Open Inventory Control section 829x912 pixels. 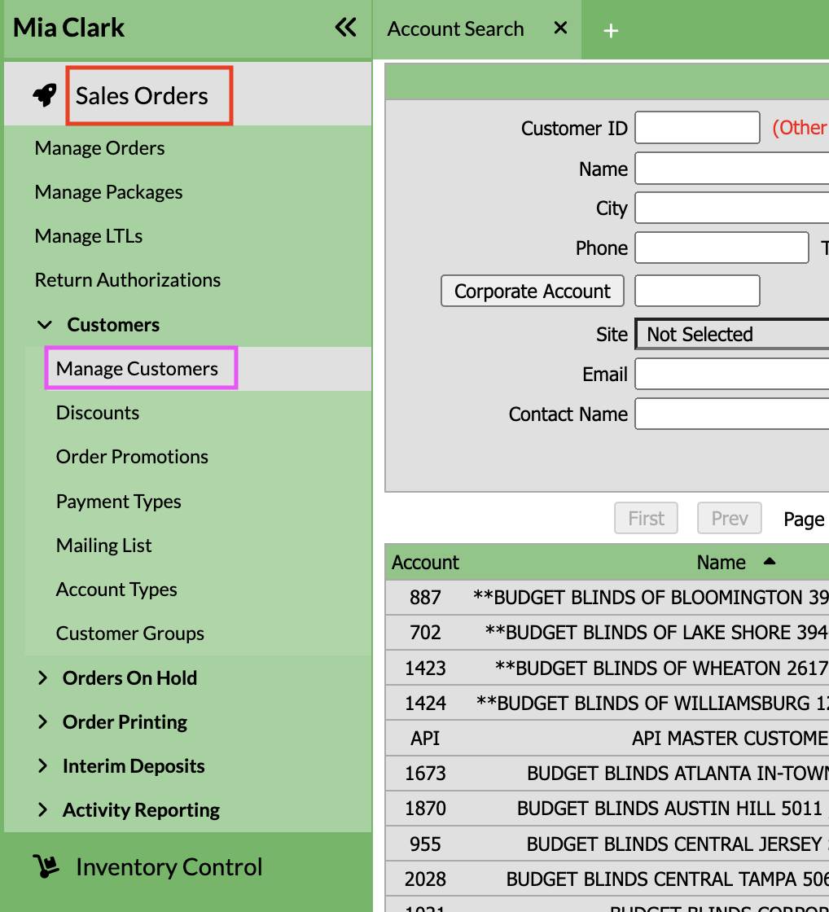[x=169, y=866]
